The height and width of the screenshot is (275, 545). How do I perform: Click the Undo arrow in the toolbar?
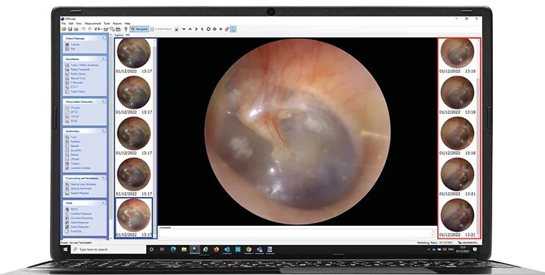click(84, 29)
